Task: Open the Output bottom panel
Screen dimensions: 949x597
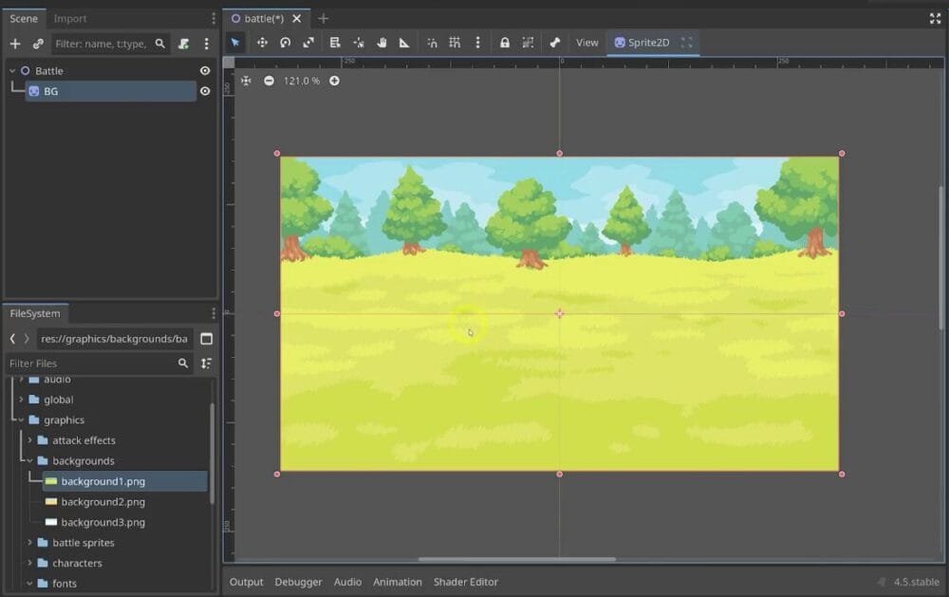Action: [247, 582]
